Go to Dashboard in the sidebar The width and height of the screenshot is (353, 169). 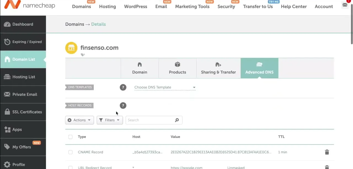[x=23, y=24]
